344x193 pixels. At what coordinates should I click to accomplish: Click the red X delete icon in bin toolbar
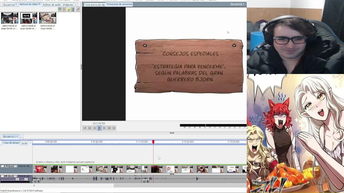pos(64,9)
